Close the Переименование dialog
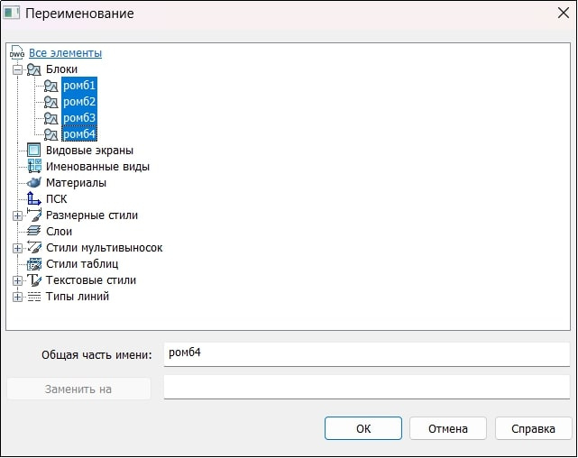 pos(564,14)
